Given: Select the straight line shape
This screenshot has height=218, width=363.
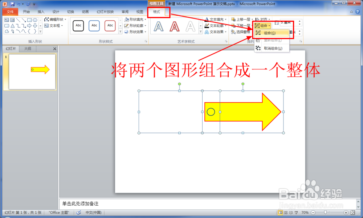Looking at the screenshot, I should tap(18, 20).
